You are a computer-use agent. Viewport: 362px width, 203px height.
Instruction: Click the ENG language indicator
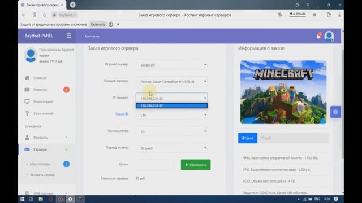[x=317, y=199]
